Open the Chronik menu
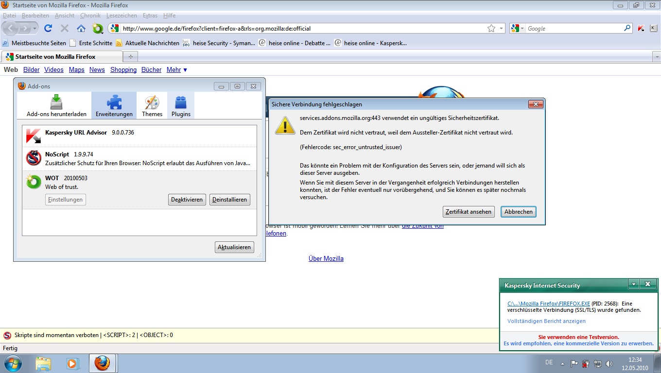Image resolution: width=661 pixels, height=373 pixels. [x=90, y=16]
